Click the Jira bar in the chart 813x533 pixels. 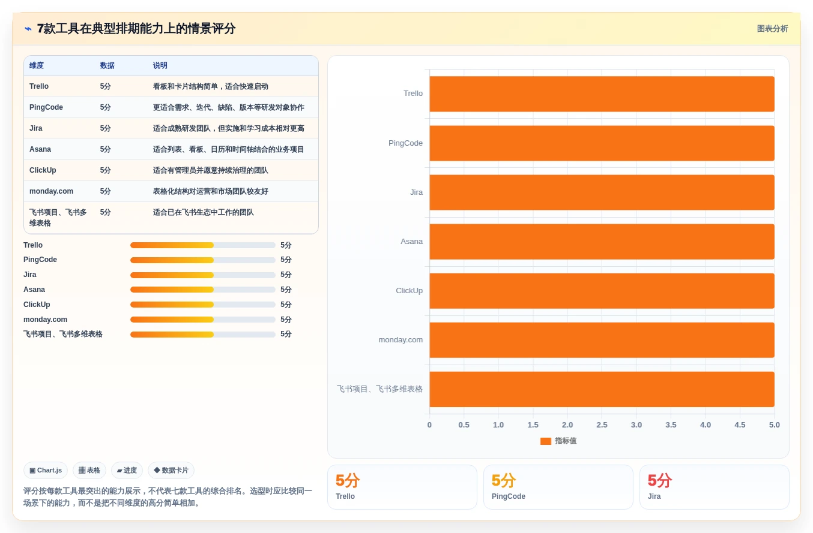(x=602, y=192)
